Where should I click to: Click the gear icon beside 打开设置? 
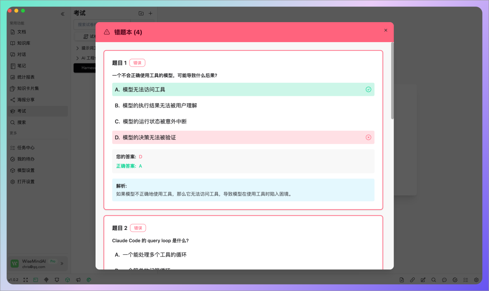click(x=13, y=181)
